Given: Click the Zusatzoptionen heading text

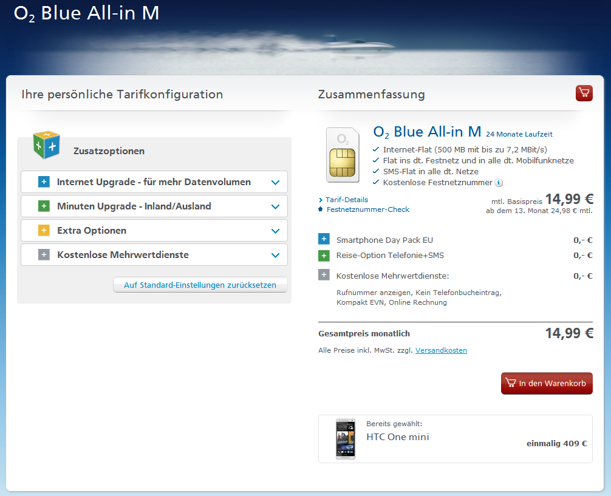Looking at the screenshot, I should pos(109,151).
